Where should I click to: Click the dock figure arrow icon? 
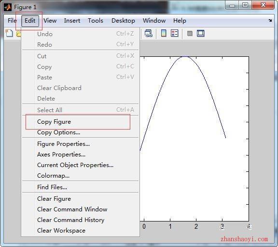click(x=270, y=21)
